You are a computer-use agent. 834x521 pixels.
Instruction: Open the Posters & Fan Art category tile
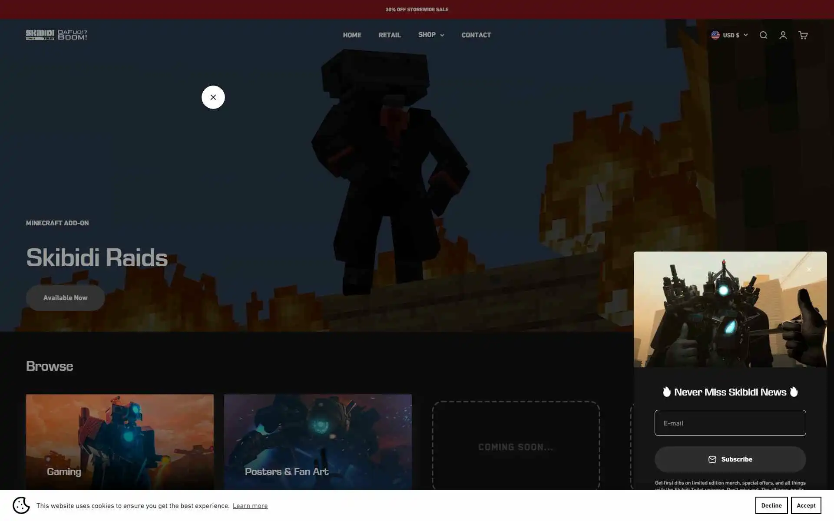[318, 442]
